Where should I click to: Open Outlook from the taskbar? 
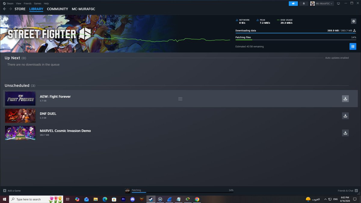[86, 199]
